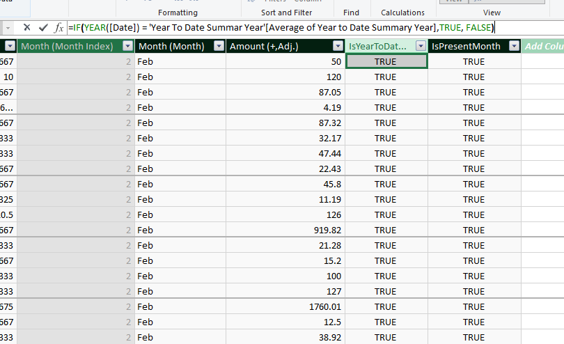564x344 pixels.
Task: Open the IsPresentMonth column filter dropdown
Action: click(514, 46)
